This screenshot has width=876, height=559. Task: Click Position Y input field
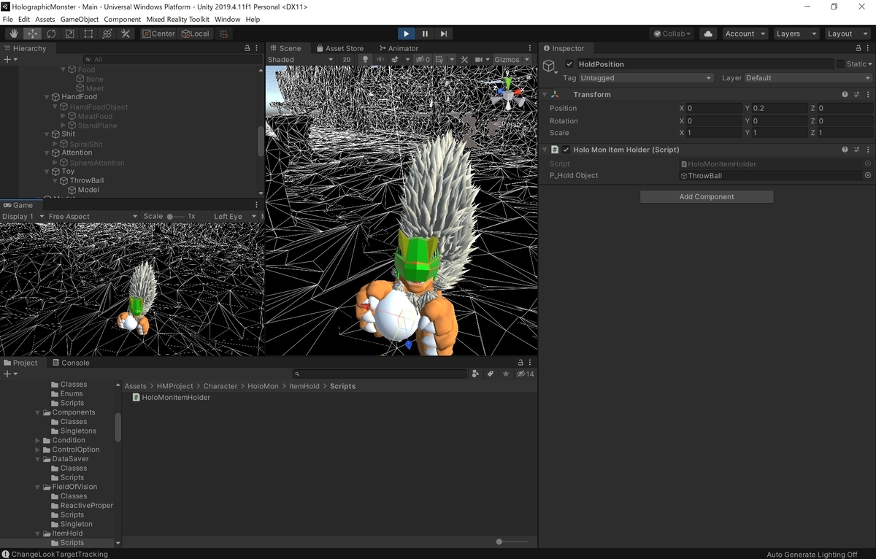point(779,108)
